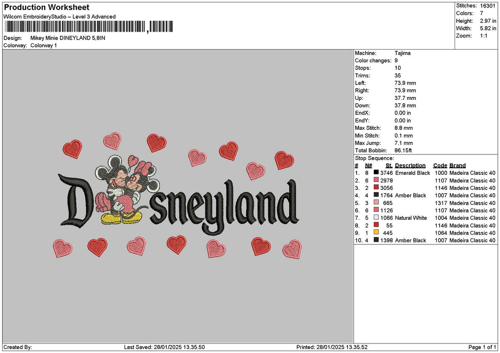Image resolution: width=500 pixels, height=353 pixels.
Task: Select the Right value 73.9 mm
Action: click(405, 90)
